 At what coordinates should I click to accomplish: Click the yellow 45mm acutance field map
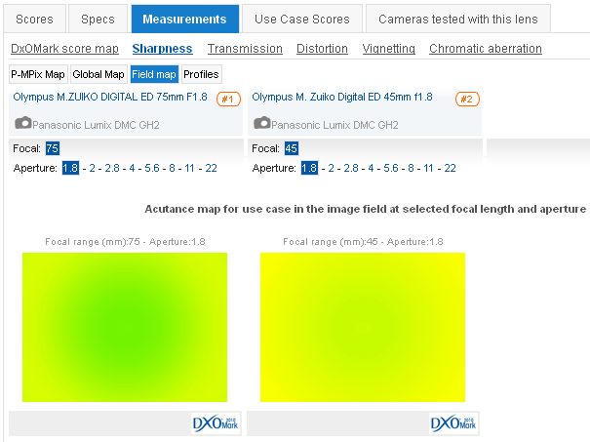point(363,327)
